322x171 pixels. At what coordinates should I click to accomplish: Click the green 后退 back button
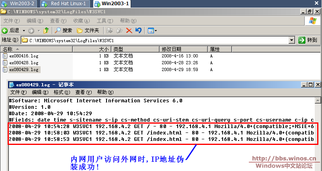click(x=11, y=31)
